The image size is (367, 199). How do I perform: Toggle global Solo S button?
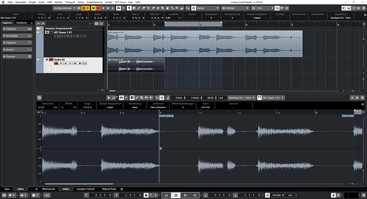pos(98,8)
